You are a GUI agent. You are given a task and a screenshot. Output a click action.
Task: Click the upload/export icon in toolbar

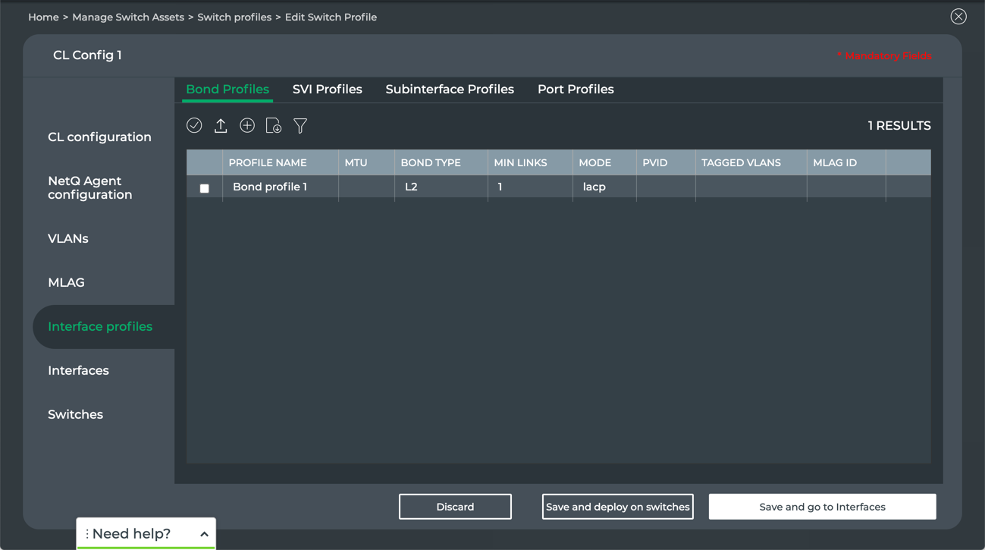click(221, 126)
